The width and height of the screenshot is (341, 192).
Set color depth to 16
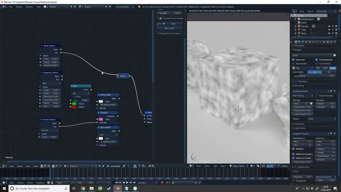(x=329, y=72)
